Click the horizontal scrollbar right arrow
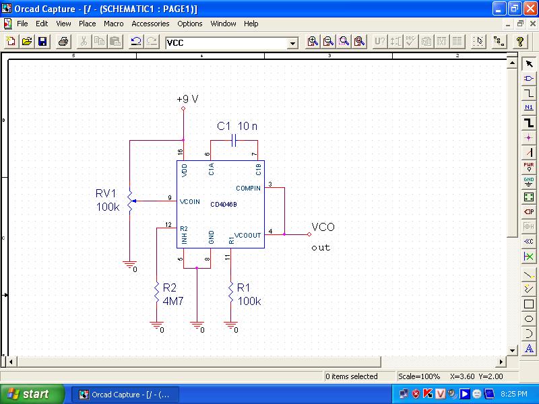Image resolution: width=539 pixels, height=404 pixels. pyautogui.click(x=502, y=362)
